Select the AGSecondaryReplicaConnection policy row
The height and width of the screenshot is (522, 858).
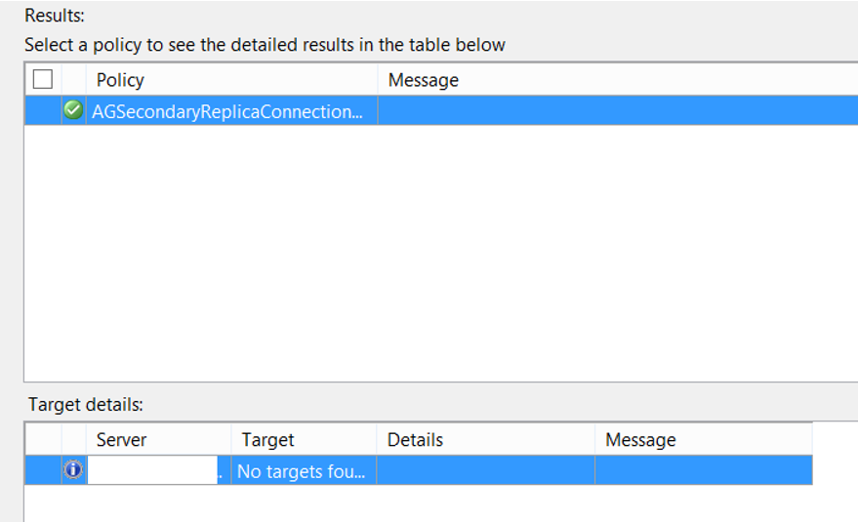(x=441, y=110)
